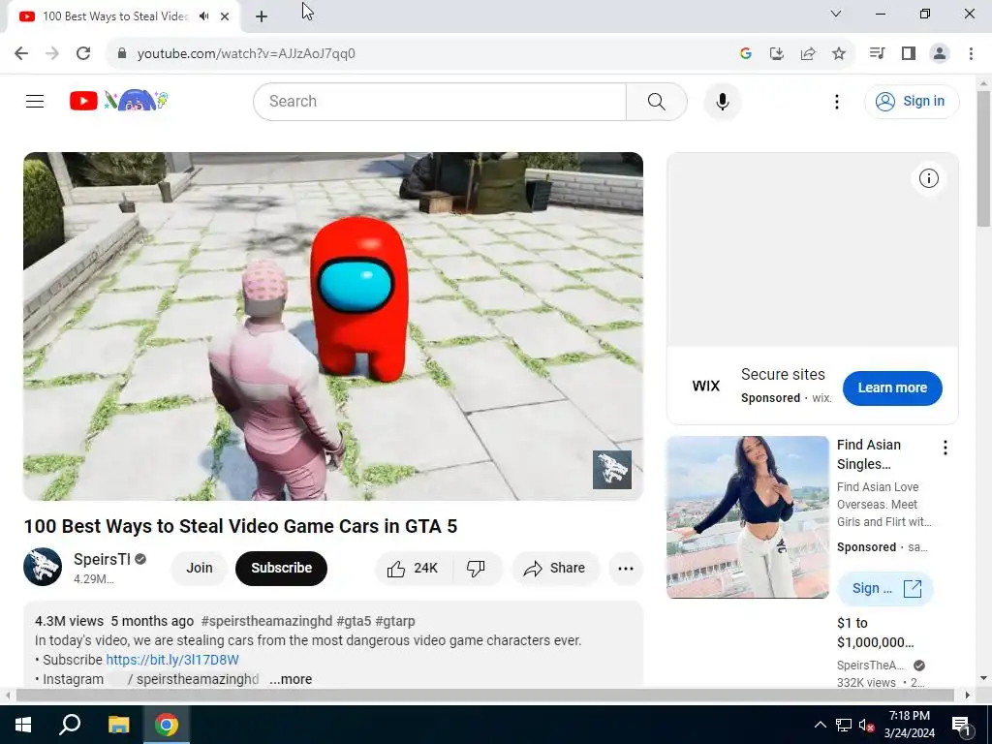Reload the page
Viewport: 992px width, 744px height.
tap(83, 53)
